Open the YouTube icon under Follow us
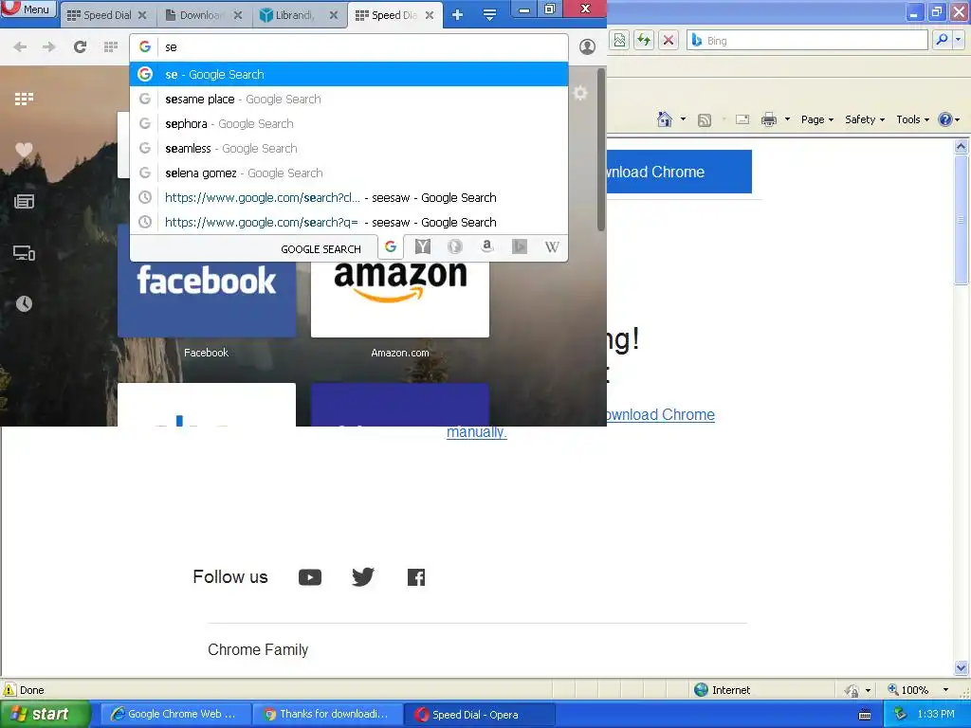 (310, 577)
